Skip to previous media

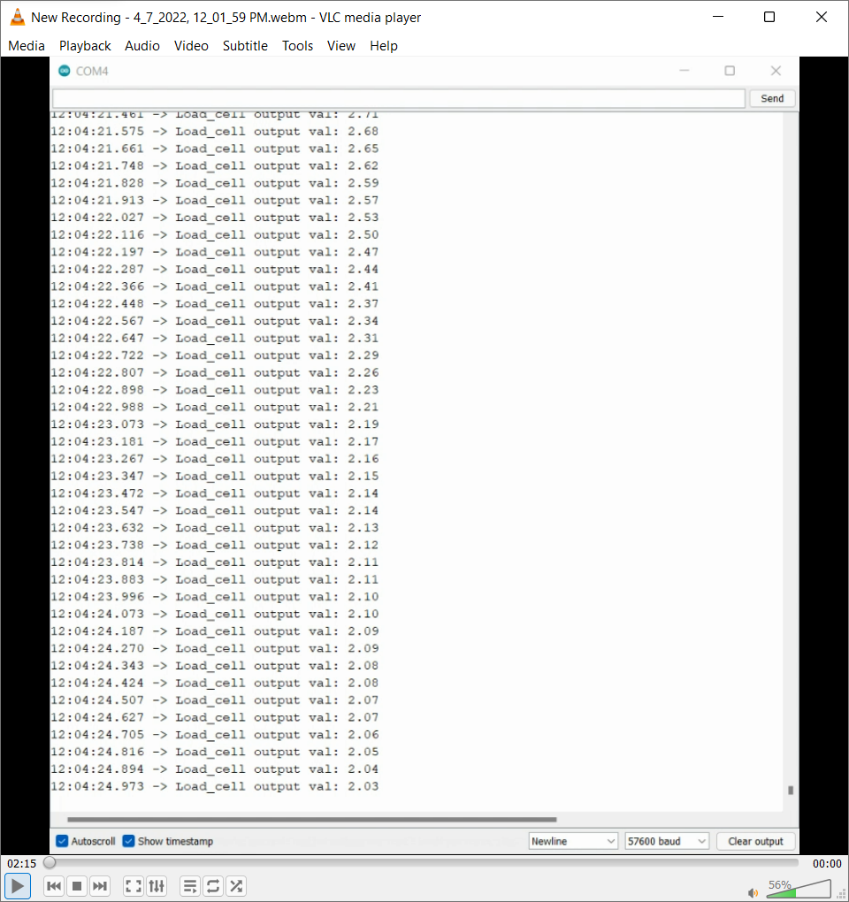pos(54,885)
